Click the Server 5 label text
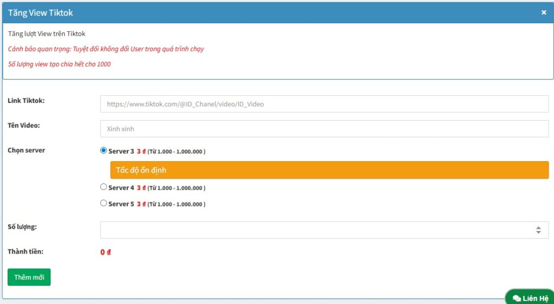The image size is (554, 304). point(121,204)
